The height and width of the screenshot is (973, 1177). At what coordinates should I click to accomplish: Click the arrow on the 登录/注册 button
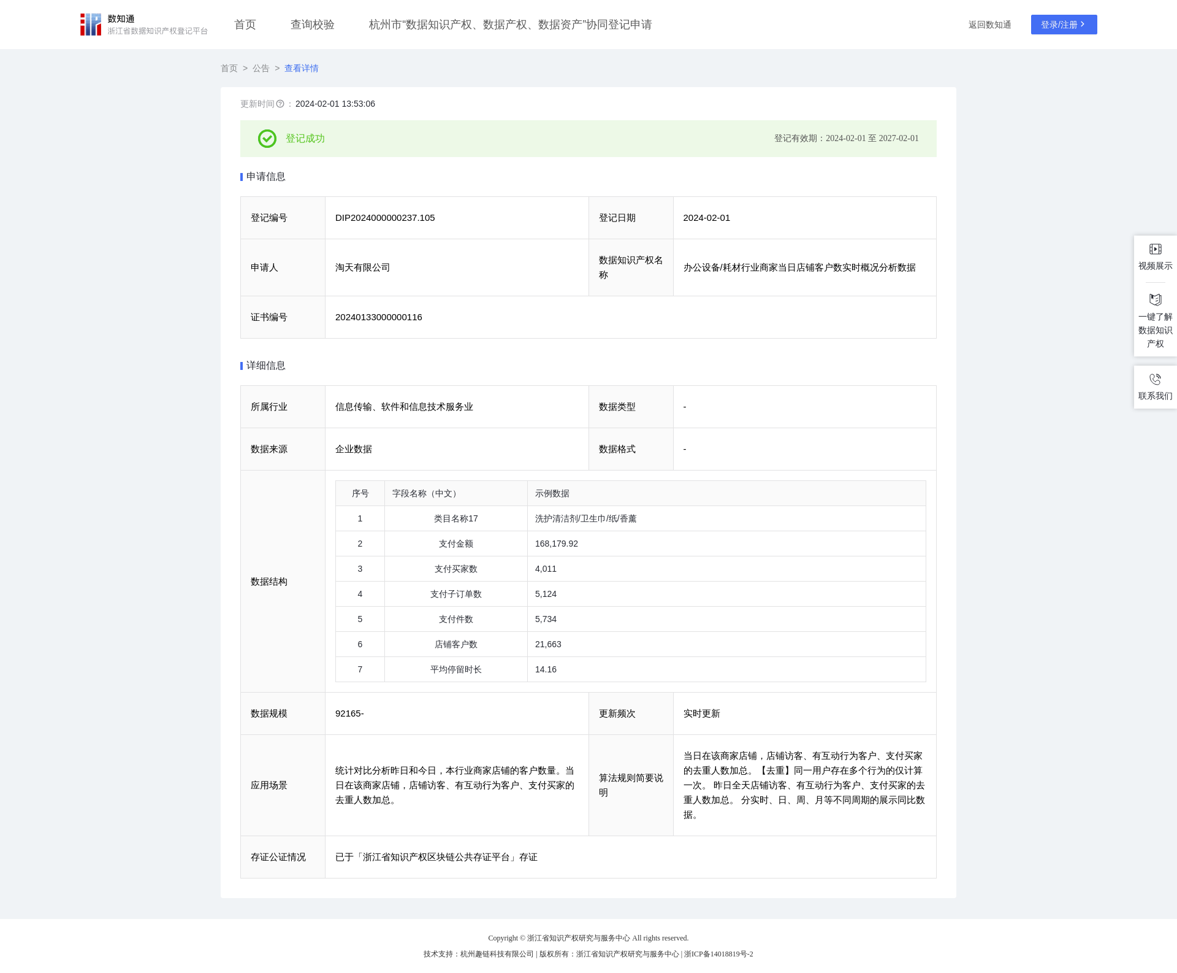(1083, 25)
